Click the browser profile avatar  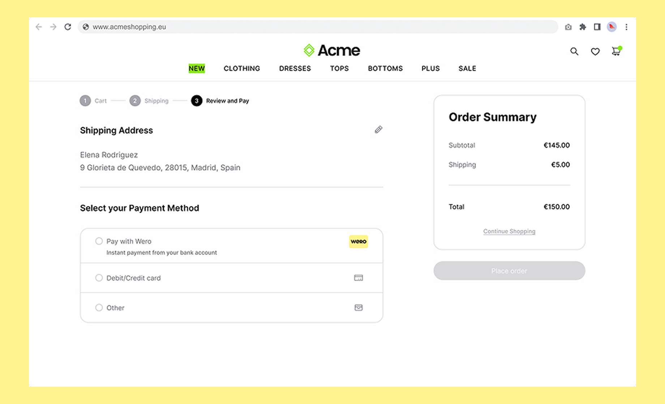[612, 27]
